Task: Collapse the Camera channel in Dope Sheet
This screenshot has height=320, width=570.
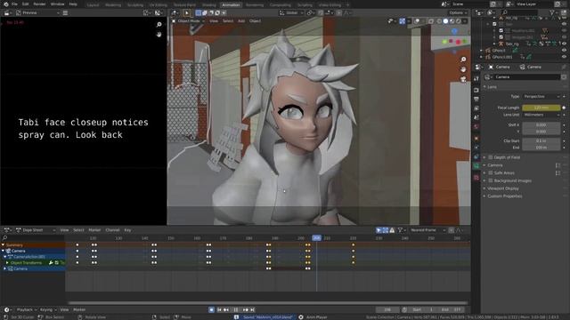Action: pyautogui.click(x=3, y=251)
